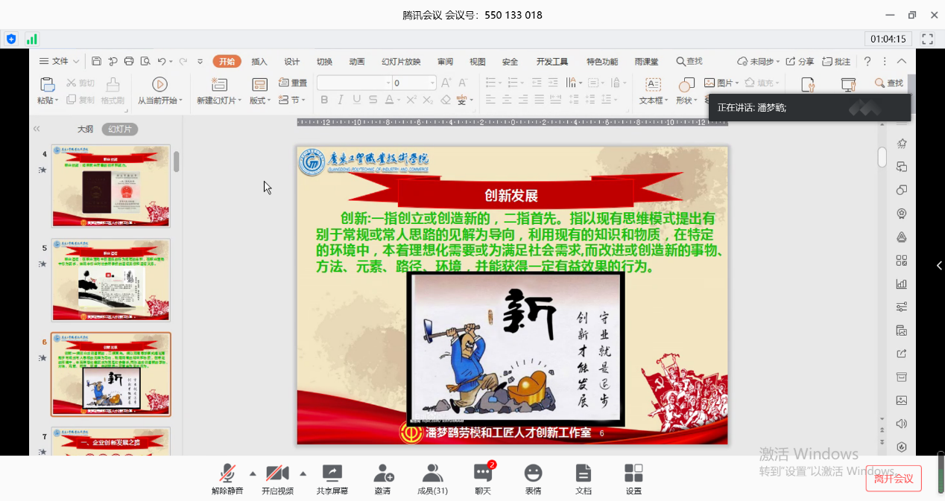Open the chat (聊天) panel
Viewport: 945px width, 501px height.
[483, 479]
